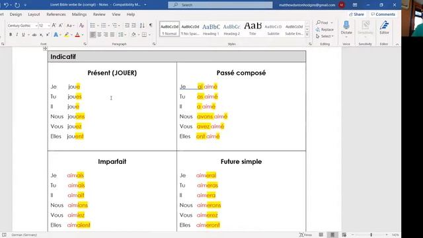Apply paragraph shading
Screen dimensions: 423x238
point(134,34)
